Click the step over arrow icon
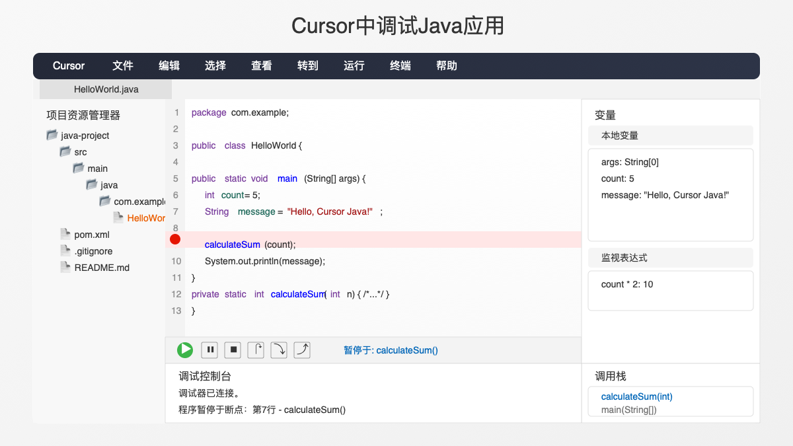 tap(256, 350)
